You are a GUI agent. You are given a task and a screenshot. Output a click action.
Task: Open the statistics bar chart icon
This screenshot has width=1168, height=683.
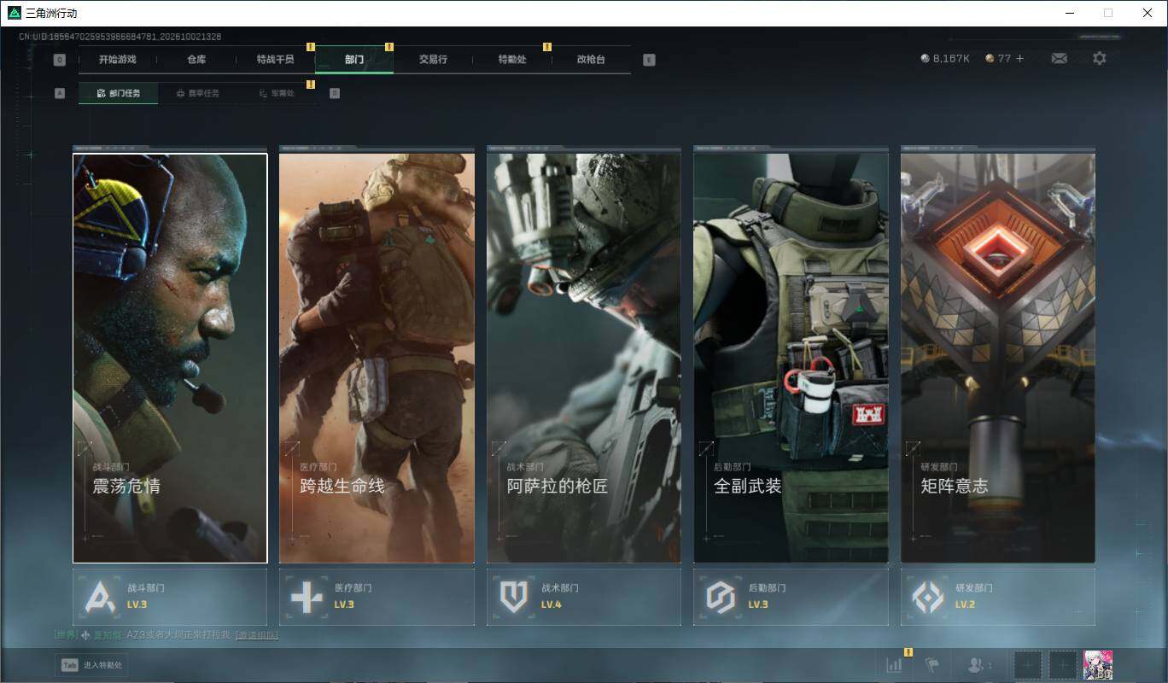(894, 665)
